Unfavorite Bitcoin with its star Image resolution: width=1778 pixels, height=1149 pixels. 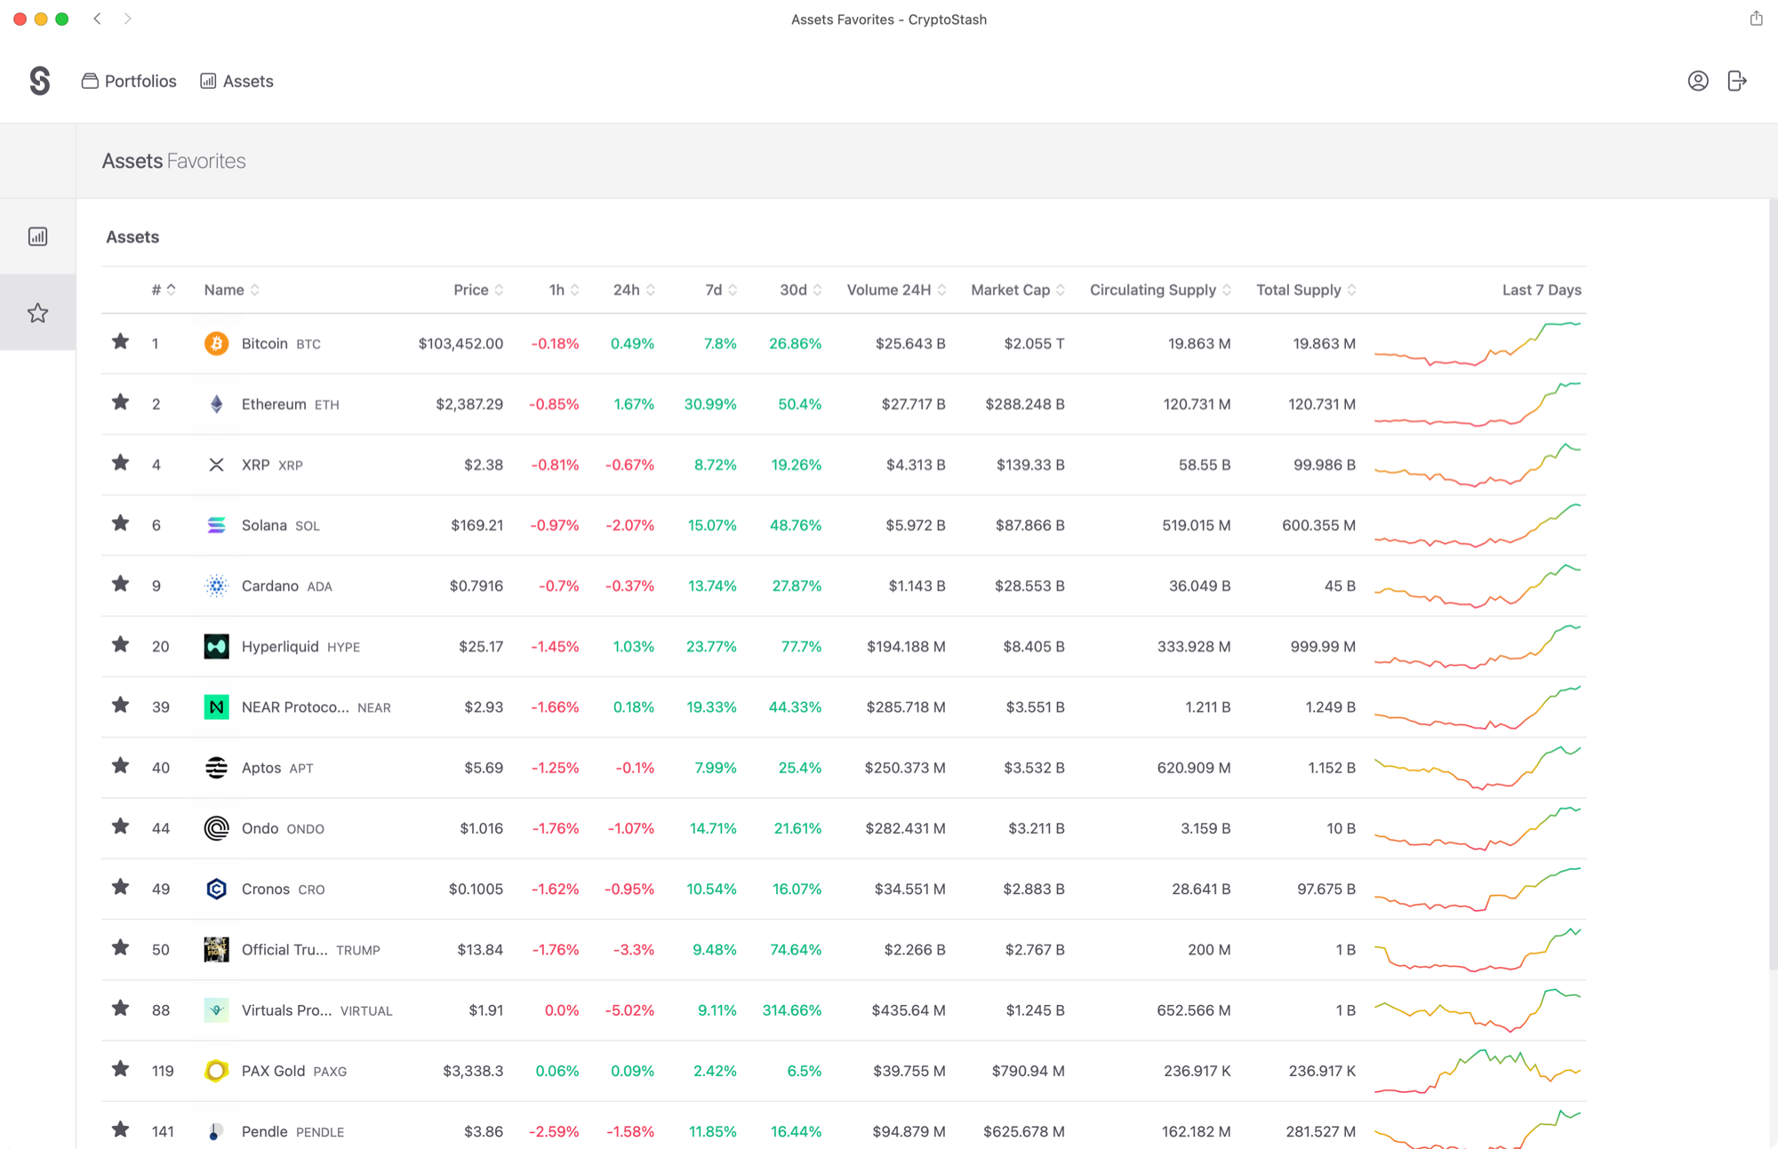point(120,341)
